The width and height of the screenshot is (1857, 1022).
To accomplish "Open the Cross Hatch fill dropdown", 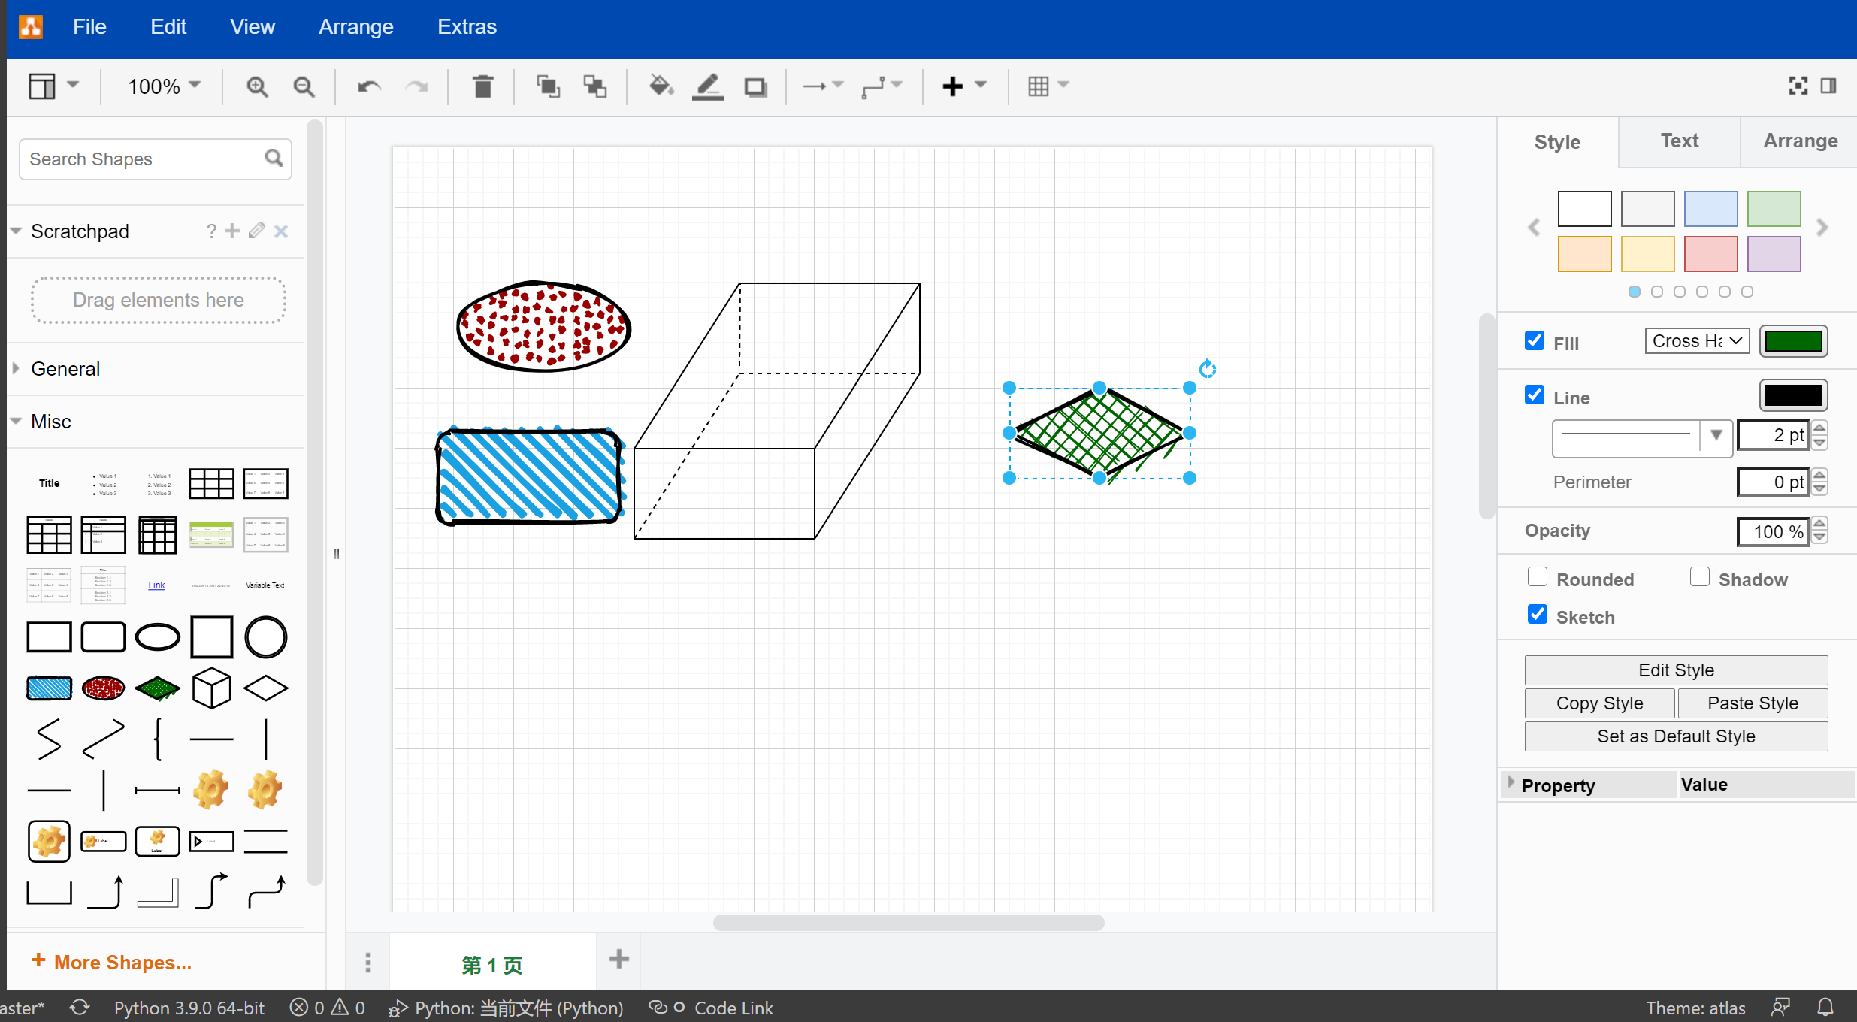I will (1696, 340).
